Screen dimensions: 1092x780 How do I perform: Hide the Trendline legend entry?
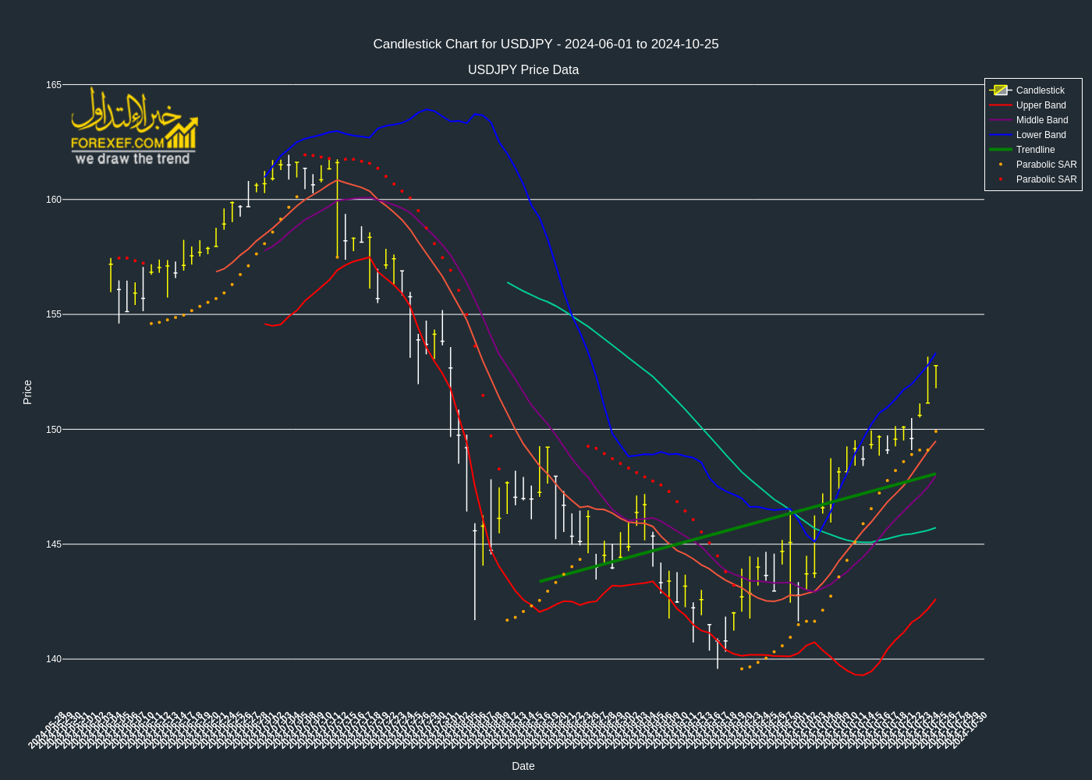[1033, 150]
